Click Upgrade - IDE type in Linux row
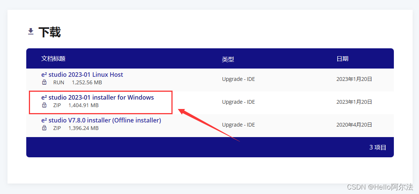 point(238,79)
